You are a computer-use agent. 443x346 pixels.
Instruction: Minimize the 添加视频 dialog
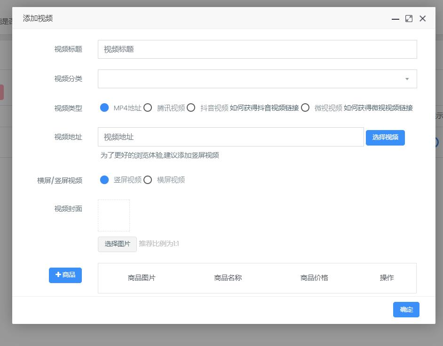(x=395, y=19)
